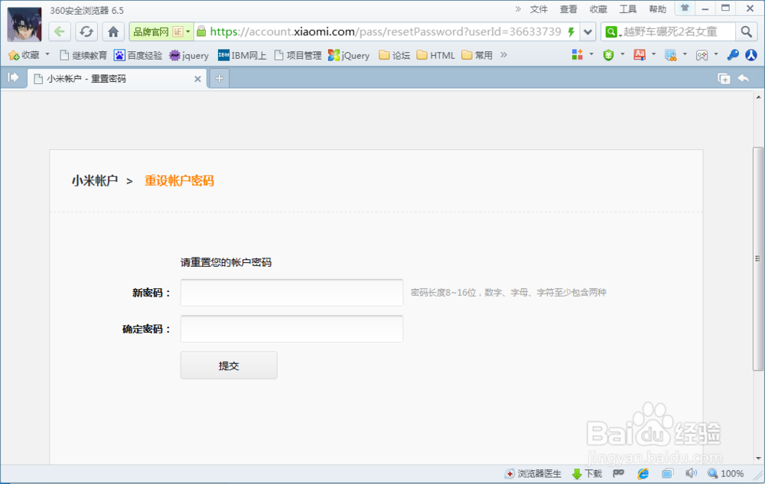
Task: Expand the green shield dropdown arrow
Action: coord(623,54)
